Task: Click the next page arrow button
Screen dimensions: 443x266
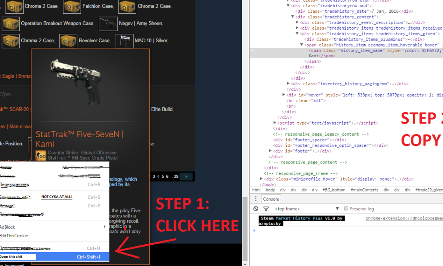Action: [186, 177]
